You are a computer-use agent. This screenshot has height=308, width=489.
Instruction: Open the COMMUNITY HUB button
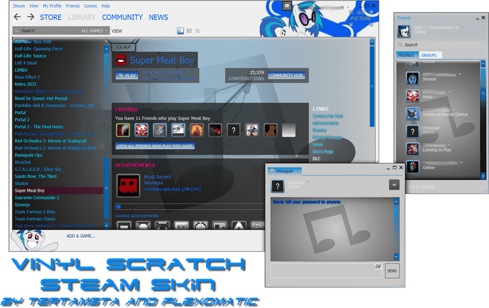[285, 75]
